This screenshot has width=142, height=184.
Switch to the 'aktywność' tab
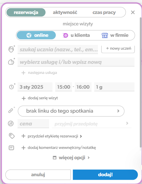click(65, 12)
